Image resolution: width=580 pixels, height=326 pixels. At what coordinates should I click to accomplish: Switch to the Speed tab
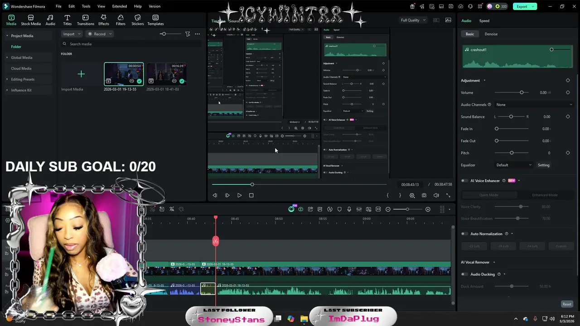(x=484, y=21)
